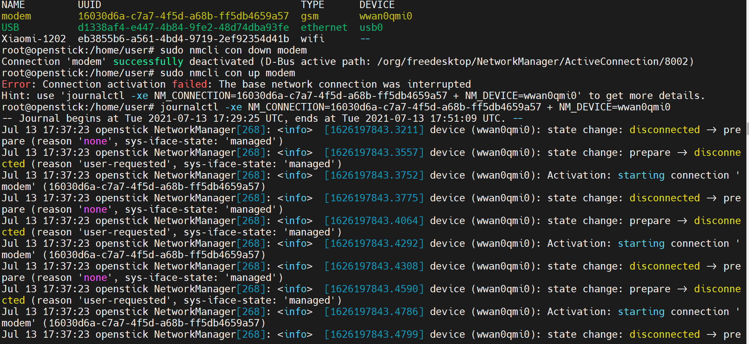Select the DEVICE column header
This screenshot has width=749, height=344.
point(376,5)
